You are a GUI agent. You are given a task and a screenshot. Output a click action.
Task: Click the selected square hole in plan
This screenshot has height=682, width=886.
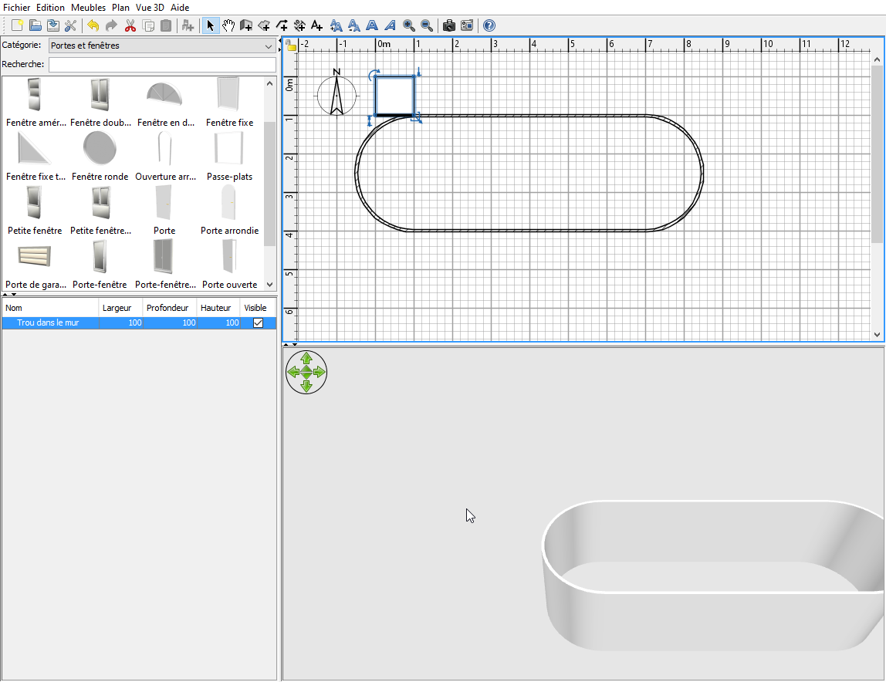[394, 96]
